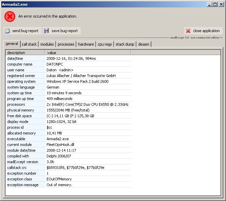
Task: Click the user name value Daton <admin>
Action: tap(60, 70)
